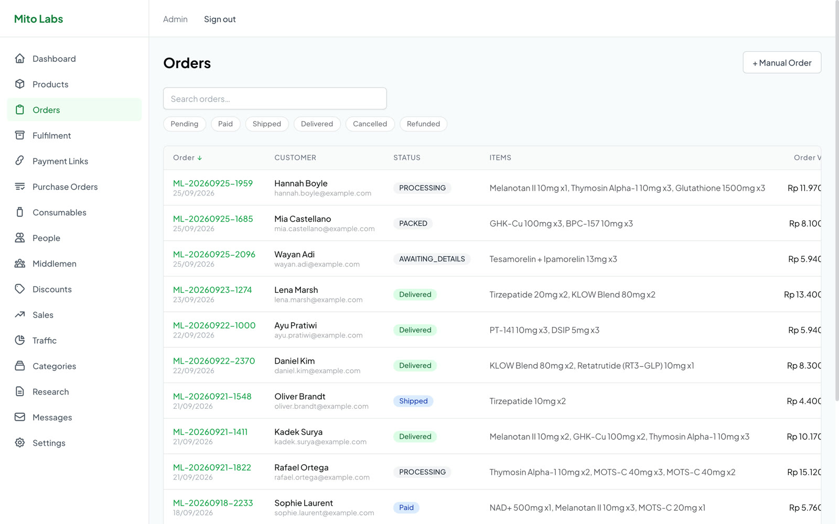
Task: Click the Purchase Orders list icon
Action: tap(20, 187)
